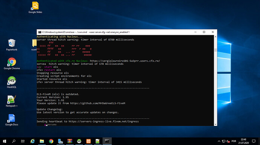
Task: Click the 'Current Version: 1.95' line
Action: pos(52,97)
